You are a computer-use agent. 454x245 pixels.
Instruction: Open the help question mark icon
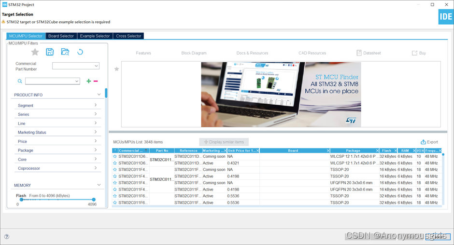pos(7,237)
